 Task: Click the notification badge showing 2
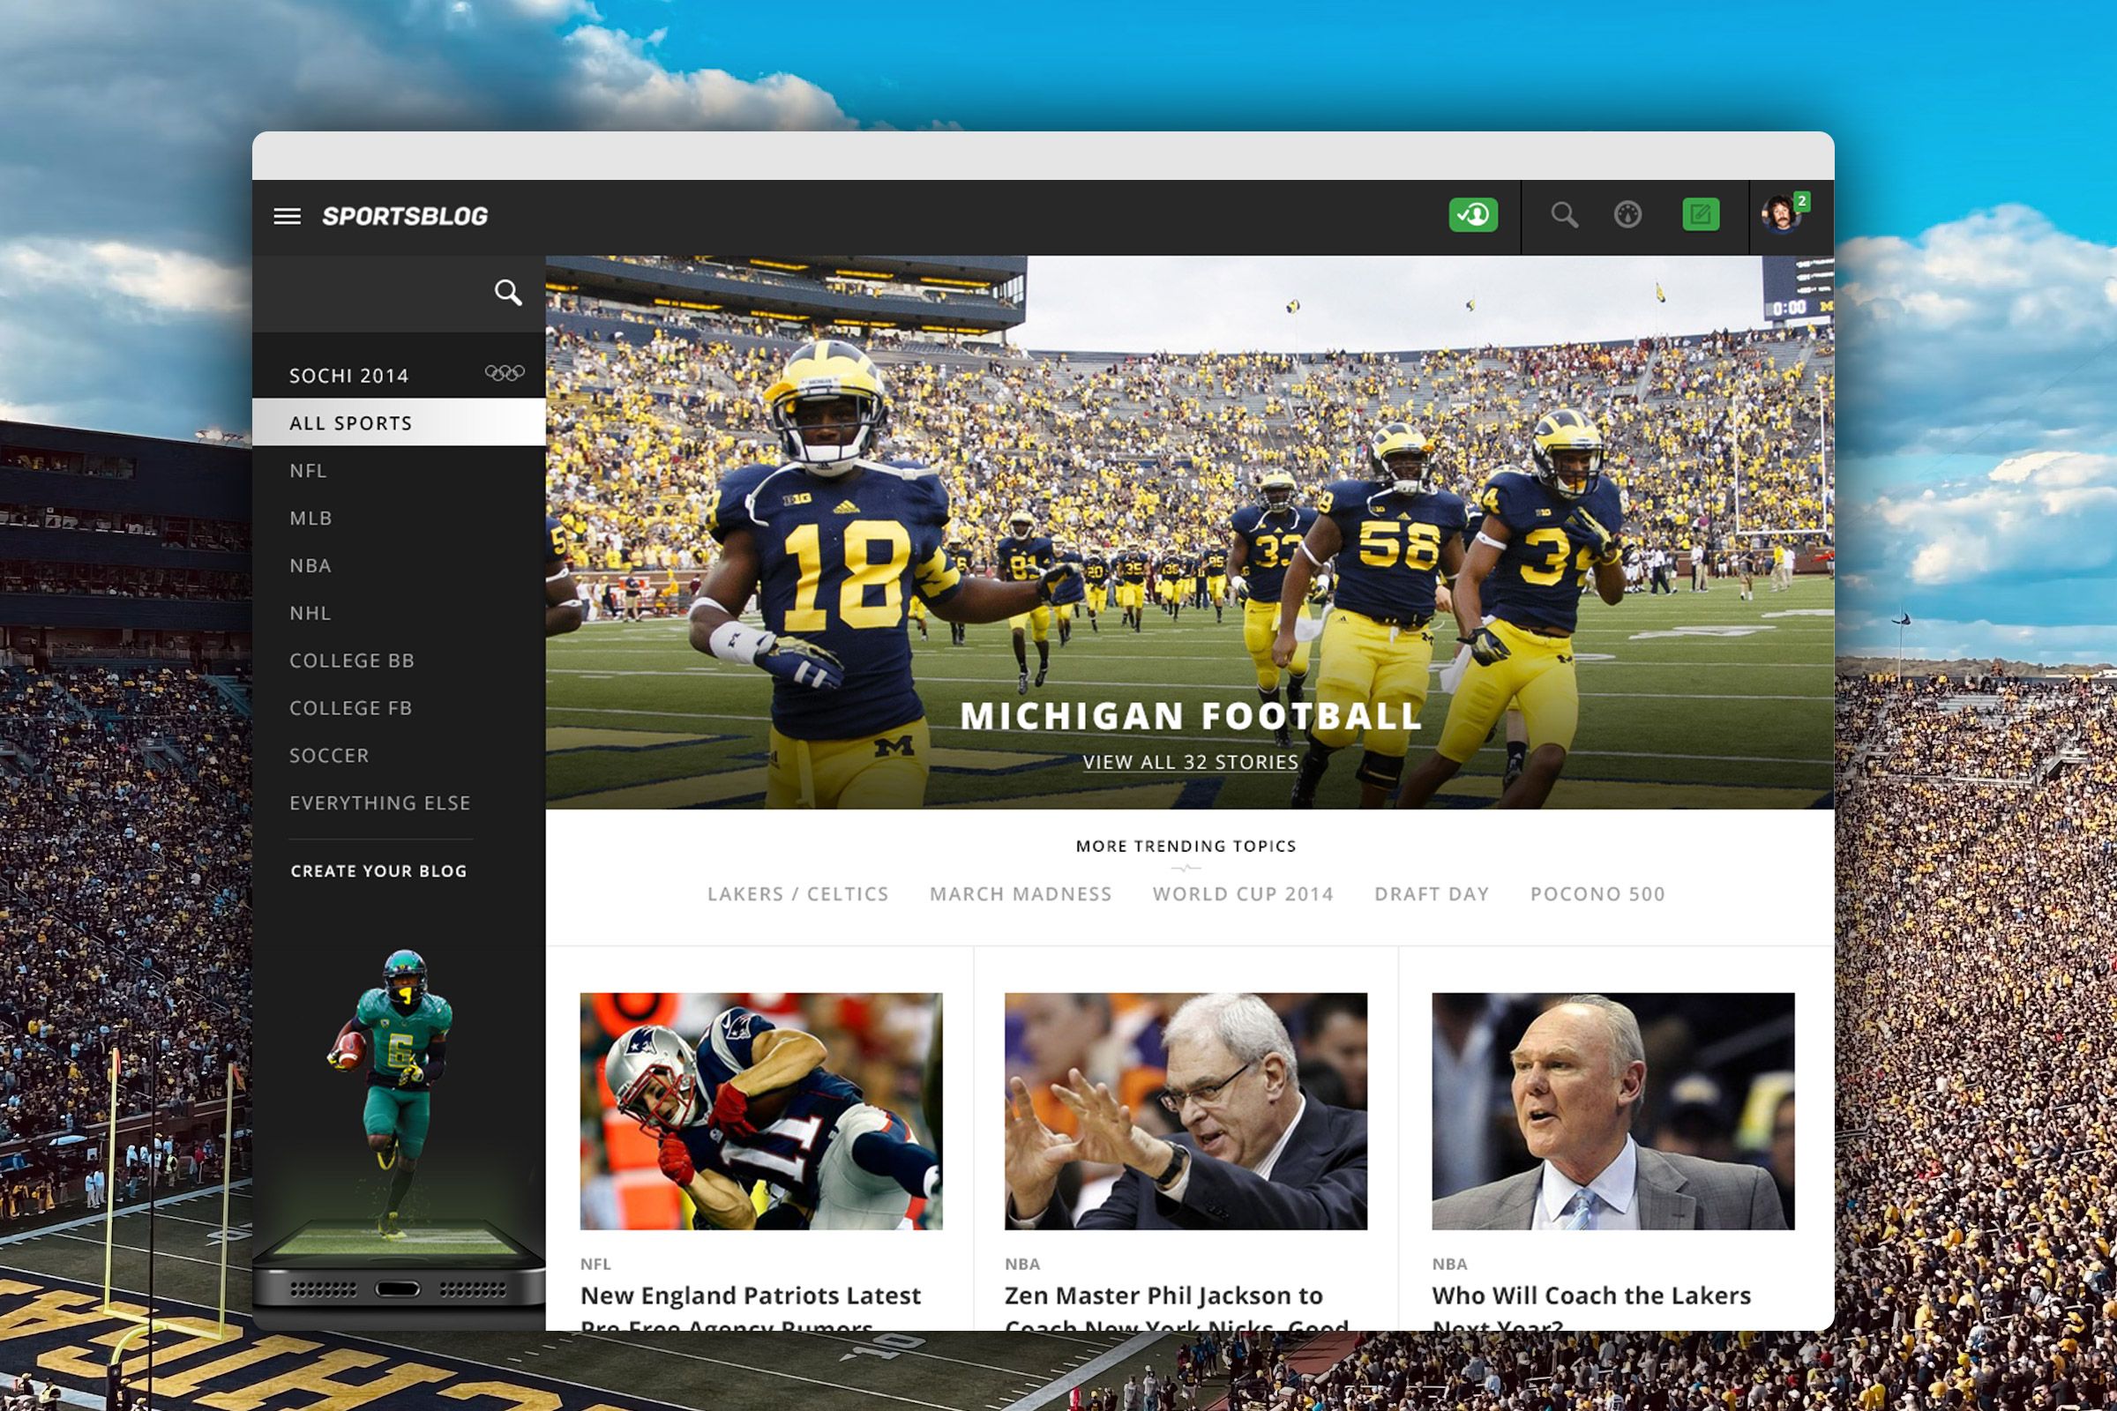point(1801,202)
